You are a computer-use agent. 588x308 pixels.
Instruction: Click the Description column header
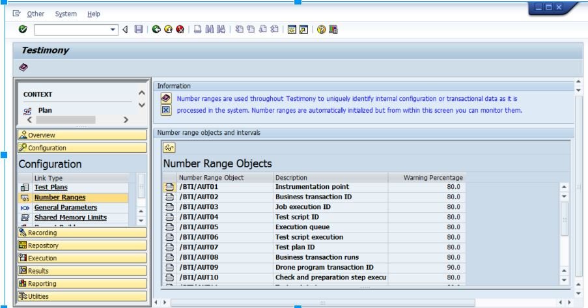pos(330,178)
